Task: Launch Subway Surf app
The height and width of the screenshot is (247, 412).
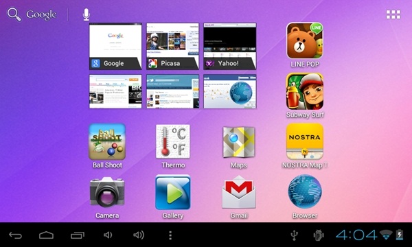Action: pos(305,91)
